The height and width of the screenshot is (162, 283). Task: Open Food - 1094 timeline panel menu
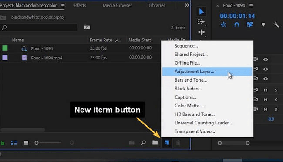251,6
